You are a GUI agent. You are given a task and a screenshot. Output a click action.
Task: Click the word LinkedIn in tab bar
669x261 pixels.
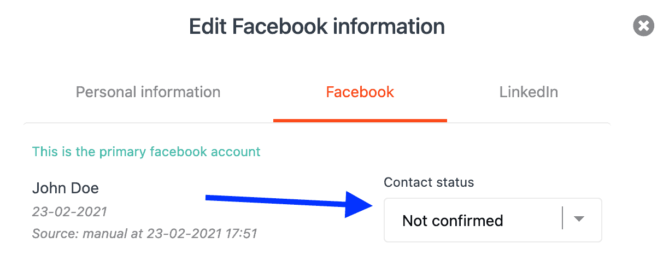click(x=529, y=92)
